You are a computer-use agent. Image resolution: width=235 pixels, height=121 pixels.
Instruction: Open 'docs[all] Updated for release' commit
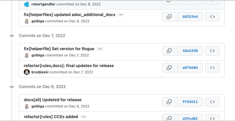coord(53,100)
